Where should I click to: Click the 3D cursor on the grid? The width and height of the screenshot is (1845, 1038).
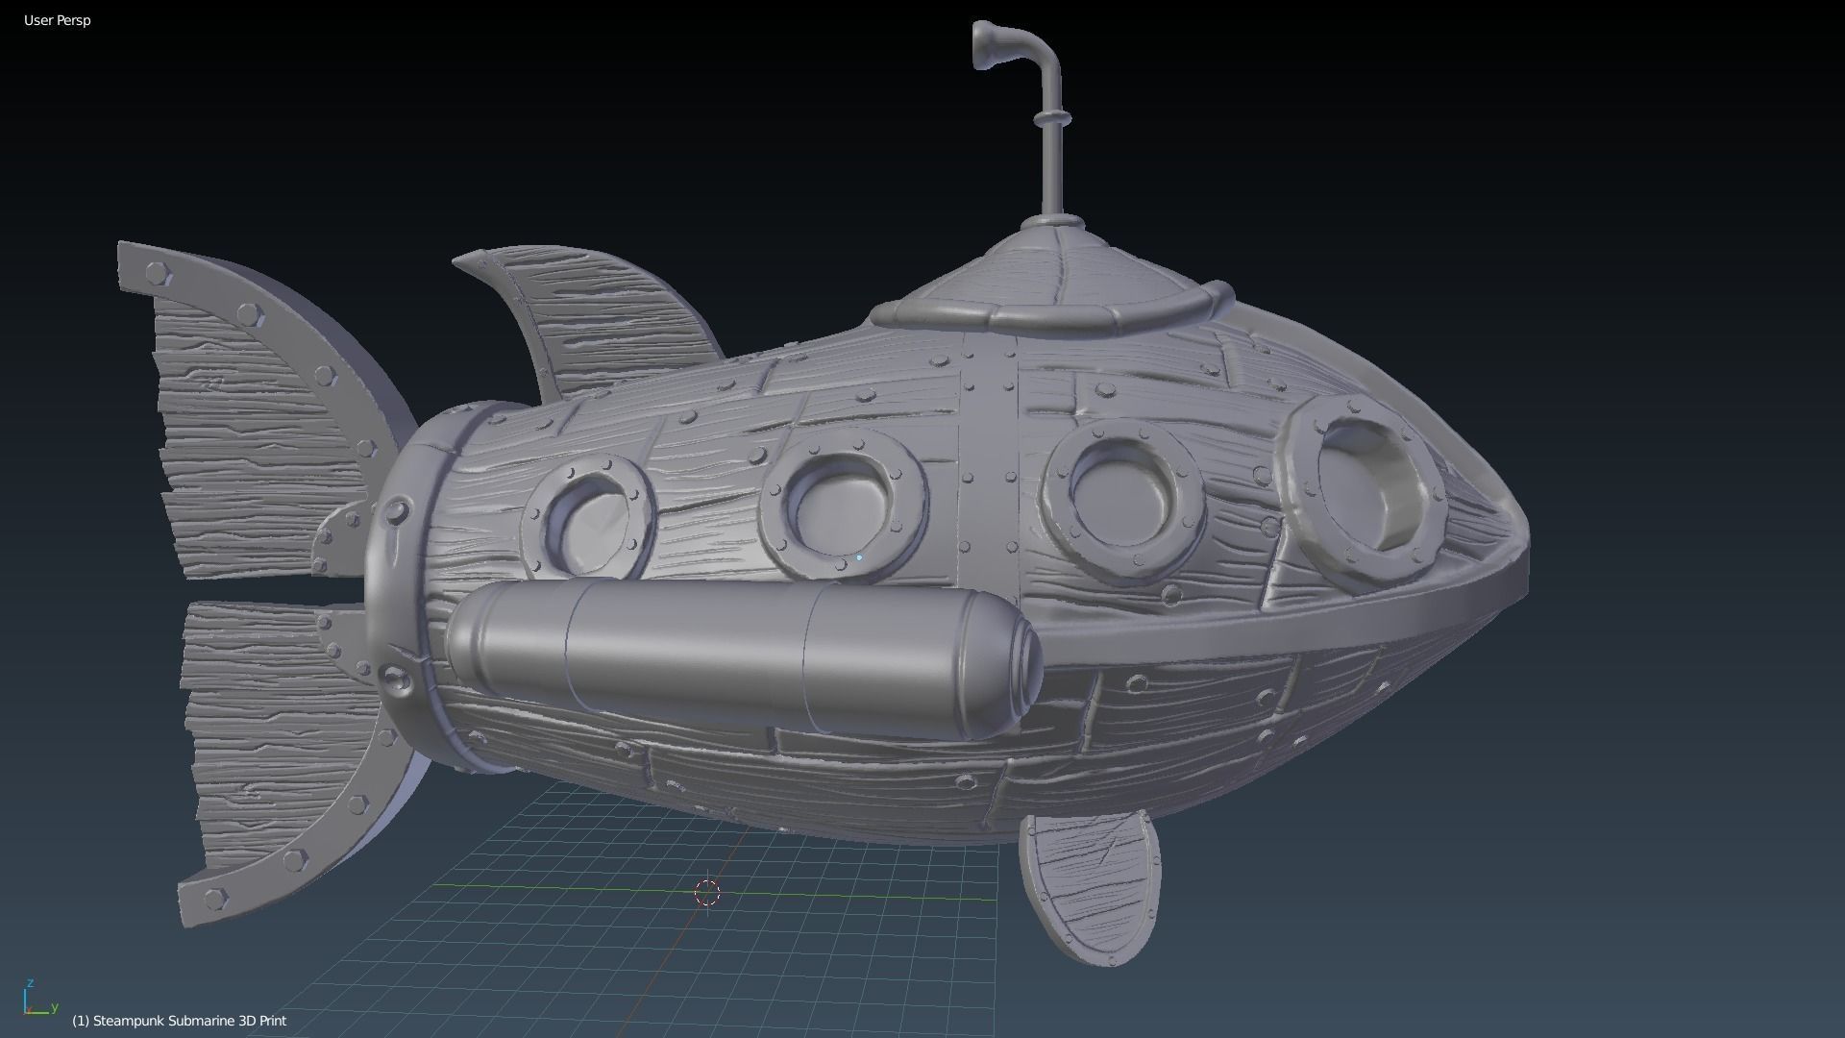[707, 893]
